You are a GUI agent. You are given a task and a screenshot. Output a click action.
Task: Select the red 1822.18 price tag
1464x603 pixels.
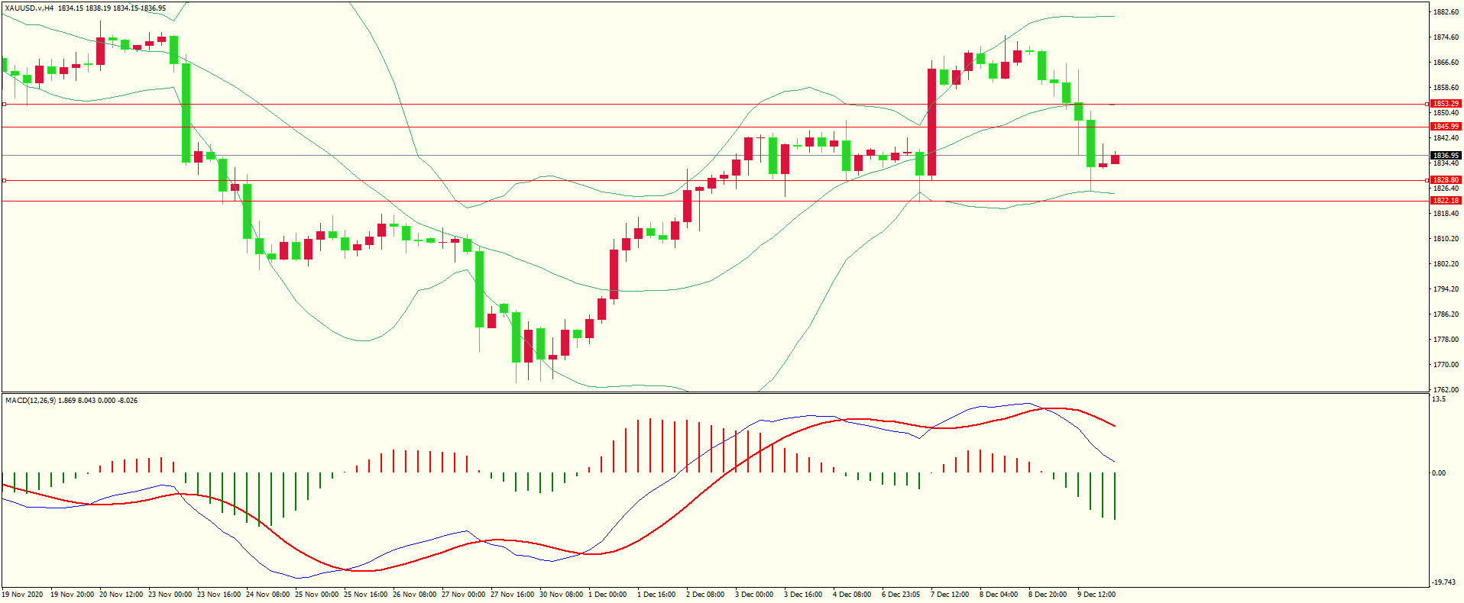[x=1446, y=201]
